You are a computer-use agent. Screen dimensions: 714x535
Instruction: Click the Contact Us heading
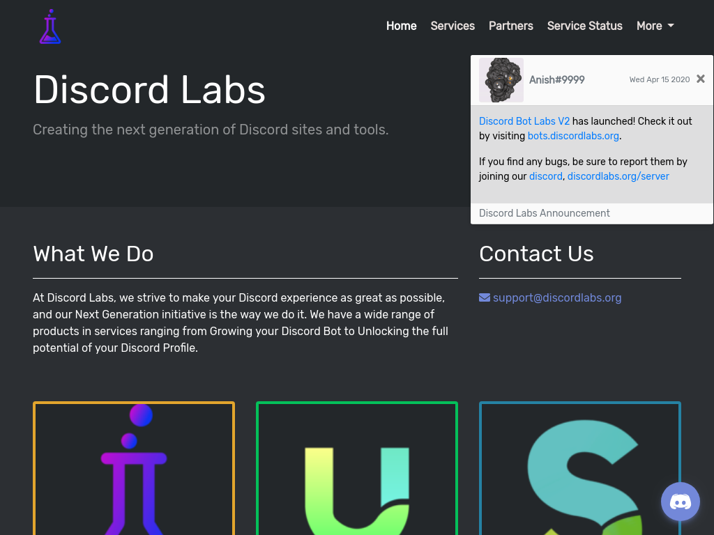point(536,254)
